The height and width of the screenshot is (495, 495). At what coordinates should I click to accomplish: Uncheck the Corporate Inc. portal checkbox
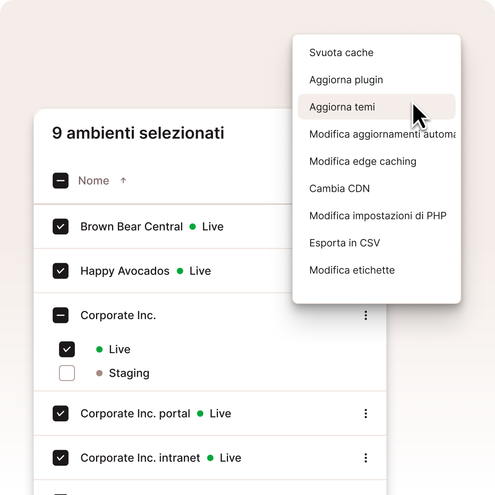coord(61,413)
